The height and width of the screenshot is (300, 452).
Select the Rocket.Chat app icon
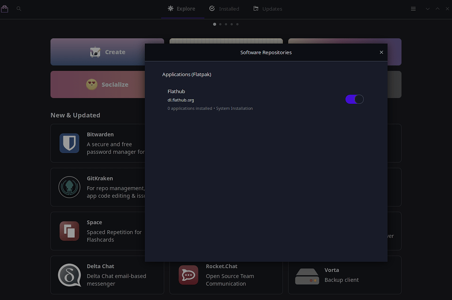click(188, 275)
